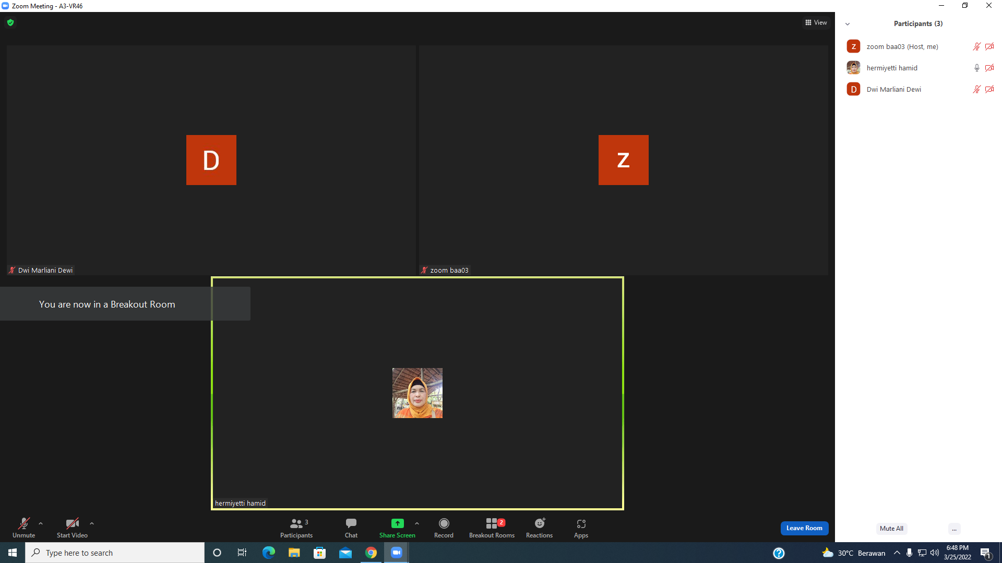Open File Explorer from taskbar
The width and height of the screenshot is (1002, 563).
coord(294,553)
